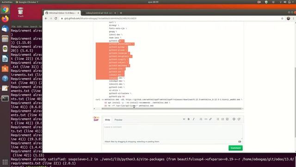Switch to Terminal from the dock
Image resolution: width=296 pixels, height=167 pixels.
tap(5, 98)
